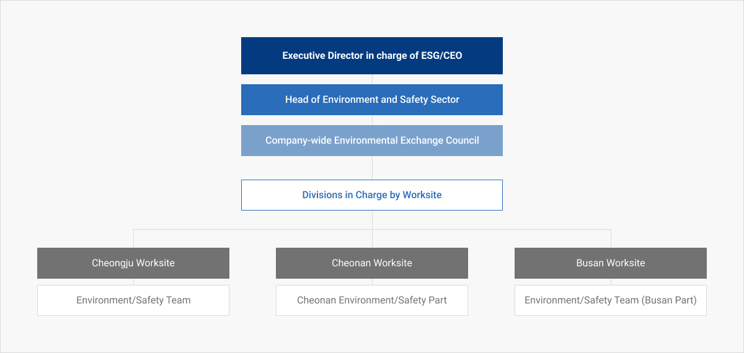This screenshot has height=353, width=744.
Task: Click vertical connector line above Cheongju Worksite
Action: pyautogui.click(x=133, y=238)
